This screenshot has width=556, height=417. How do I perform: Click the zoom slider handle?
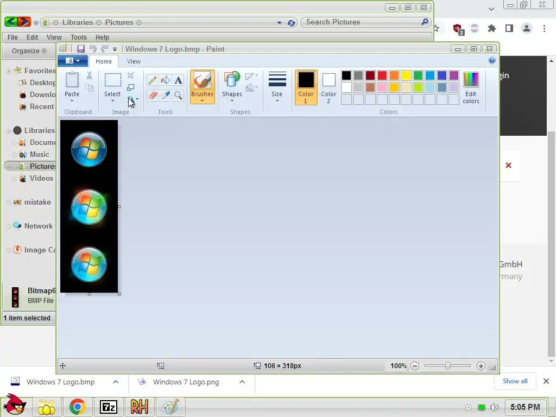pos(448,366)
